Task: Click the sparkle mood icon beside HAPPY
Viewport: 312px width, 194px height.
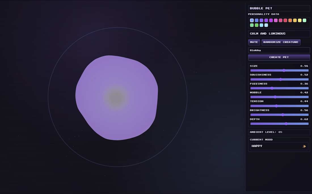Action: point(304,146)
